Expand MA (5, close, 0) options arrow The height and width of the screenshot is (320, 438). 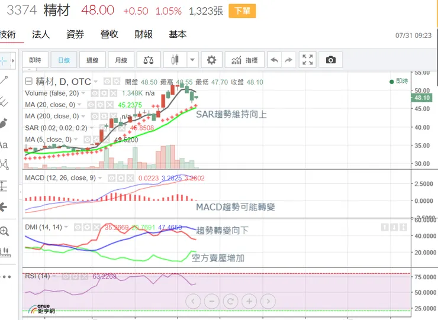[76, 140]
